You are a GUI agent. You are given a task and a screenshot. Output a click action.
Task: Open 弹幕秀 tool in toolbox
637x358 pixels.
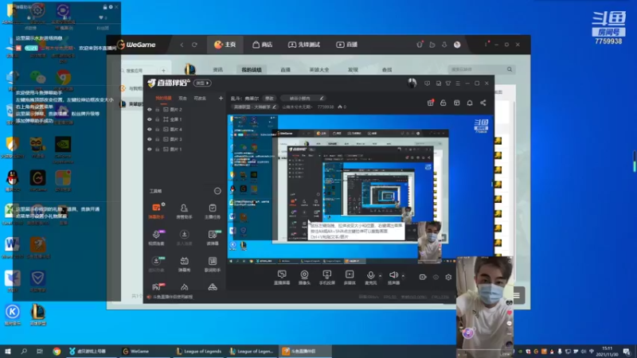point(184,263)
